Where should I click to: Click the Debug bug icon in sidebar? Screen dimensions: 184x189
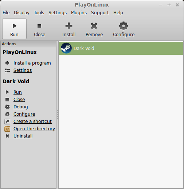point(7,107)
